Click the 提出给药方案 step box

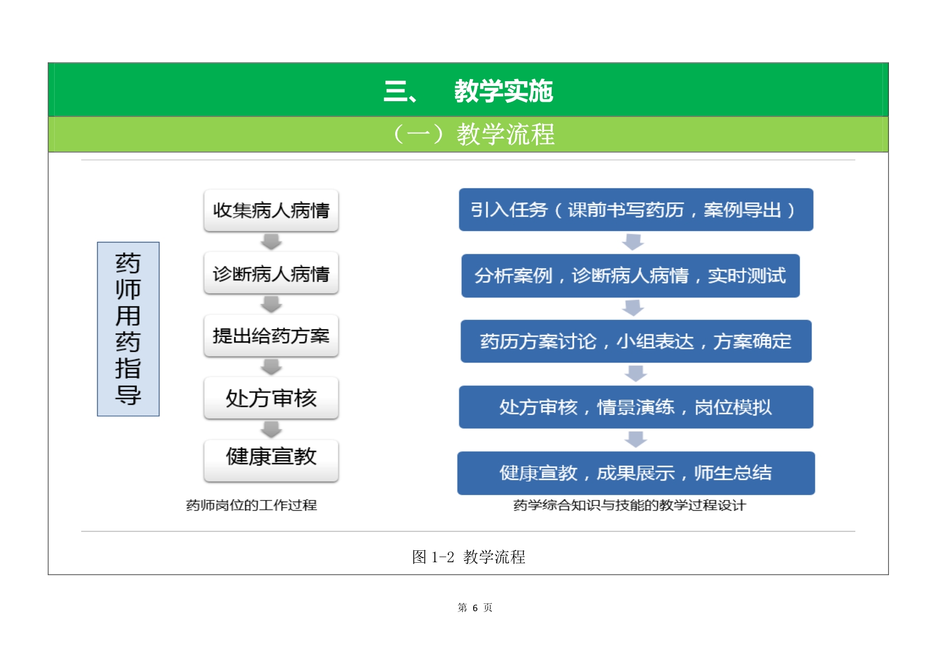271,335
